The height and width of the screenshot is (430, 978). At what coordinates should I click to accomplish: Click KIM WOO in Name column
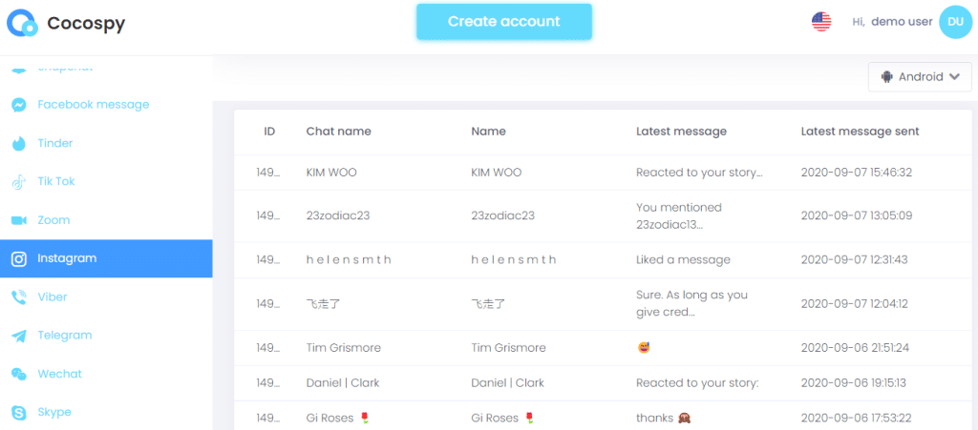[x=497, y=173]
